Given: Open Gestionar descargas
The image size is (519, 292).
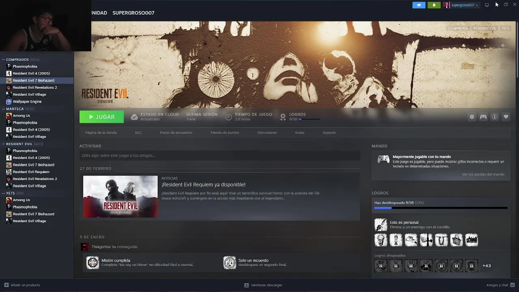Looking at the screenshot, I should pyautogui.click(x=266, y=285).
